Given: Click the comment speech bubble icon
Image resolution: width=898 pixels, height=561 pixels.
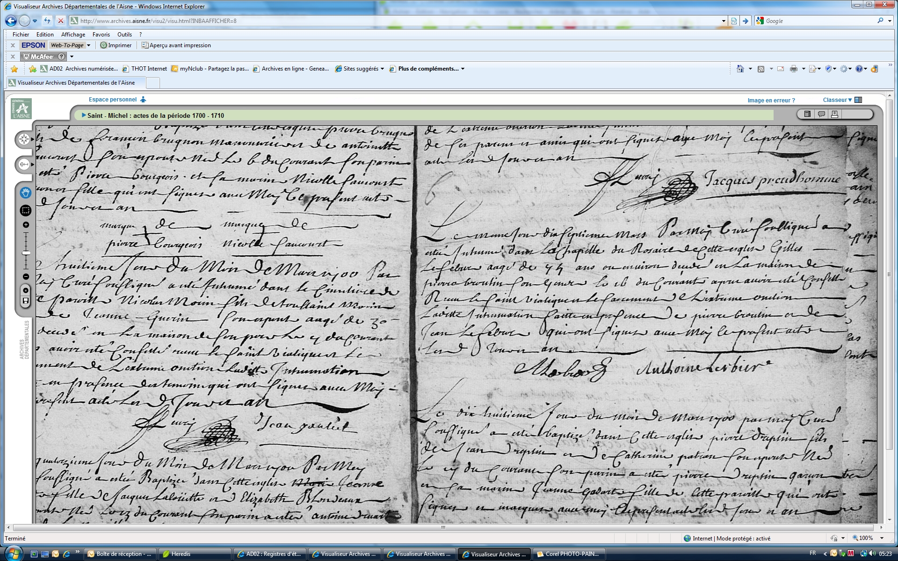Looking at the screenshot, I should click(x=821, y=114).
